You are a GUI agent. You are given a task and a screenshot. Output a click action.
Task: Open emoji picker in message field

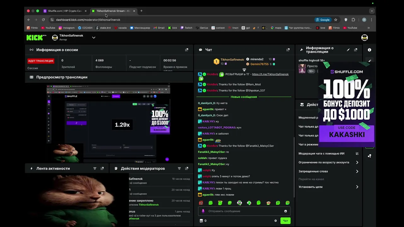click(286, 211)
